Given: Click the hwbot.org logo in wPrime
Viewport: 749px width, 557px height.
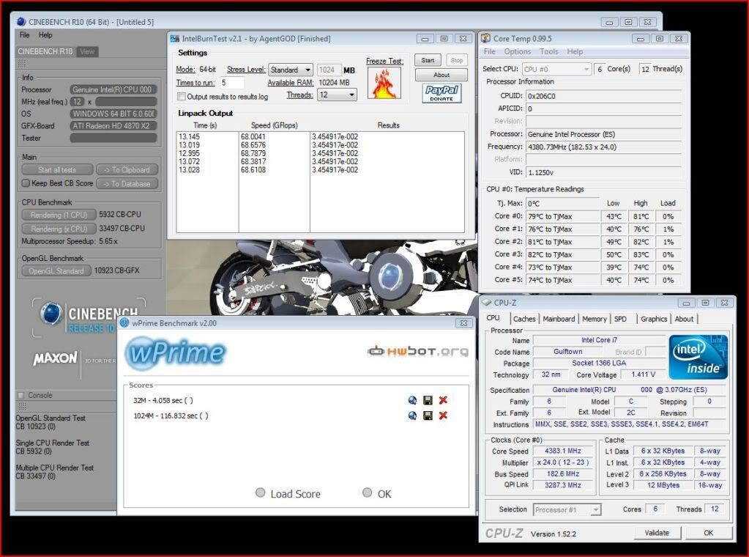Looking at the screenshot, I should click(x=417, y=351).
